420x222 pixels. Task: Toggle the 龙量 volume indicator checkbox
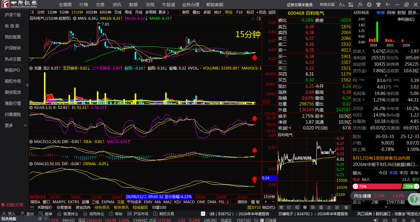(32, 68)
